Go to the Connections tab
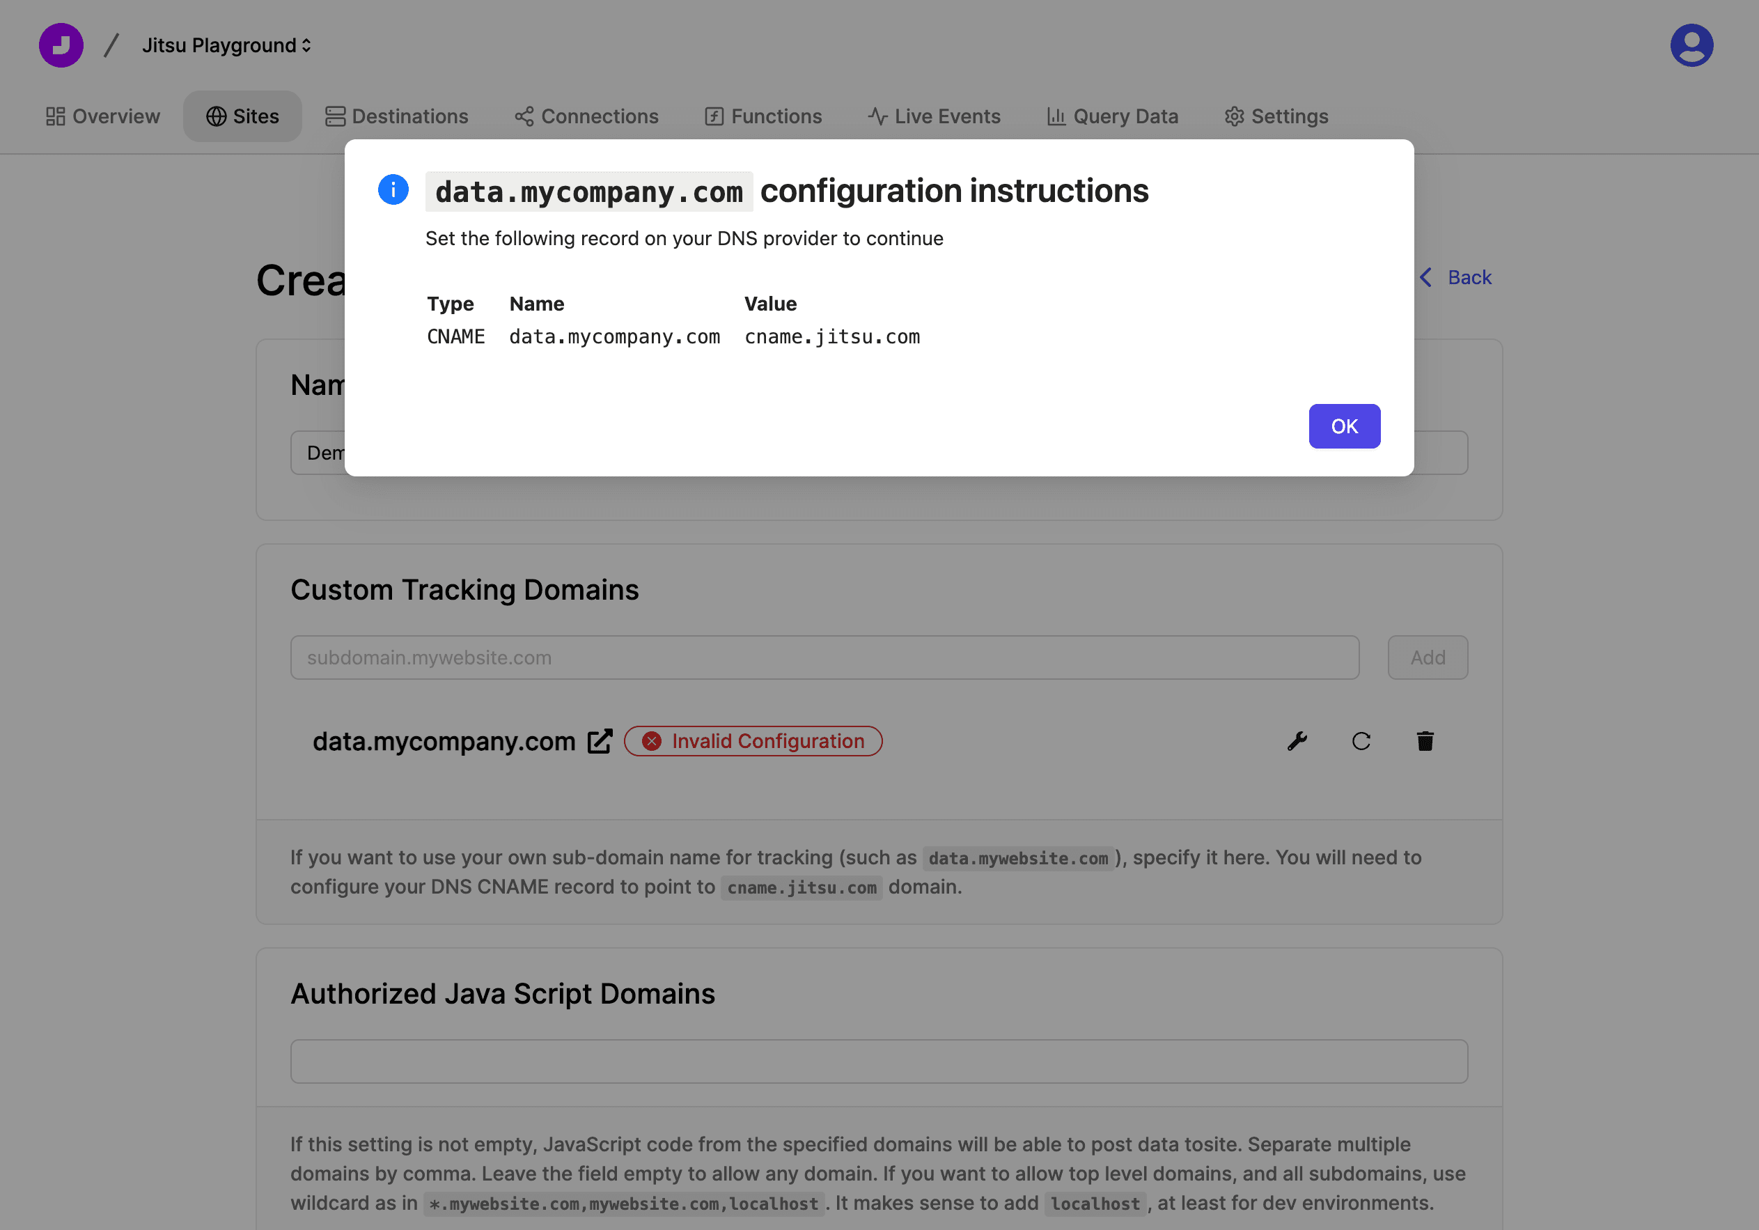This screenshot has width=1759, height=1230. (586, 116)
